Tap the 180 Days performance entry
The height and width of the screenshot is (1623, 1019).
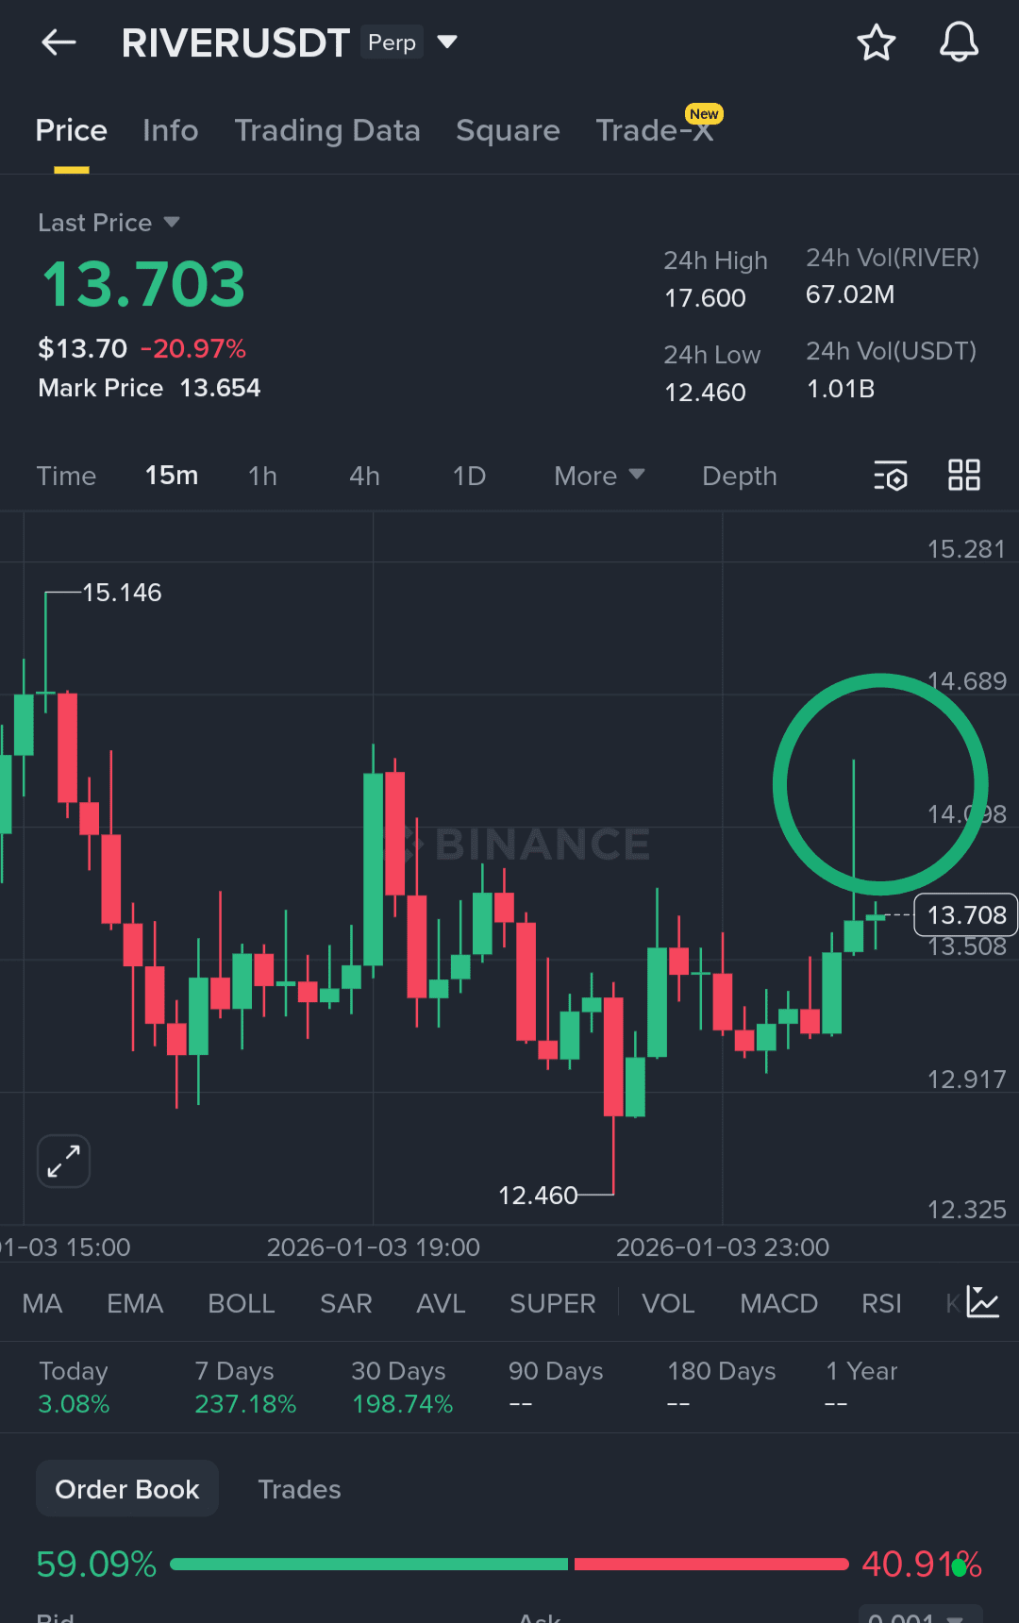click(722, 1387)
